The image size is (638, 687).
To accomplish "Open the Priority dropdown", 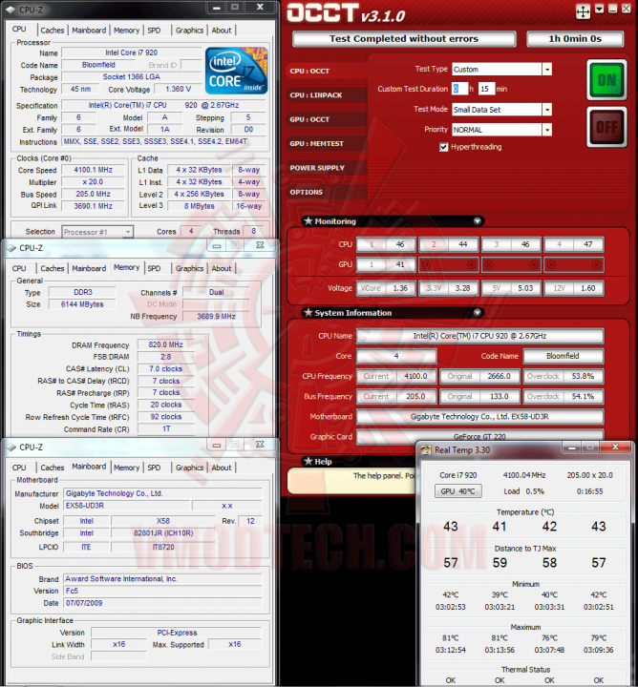I will tap(547, 130).
